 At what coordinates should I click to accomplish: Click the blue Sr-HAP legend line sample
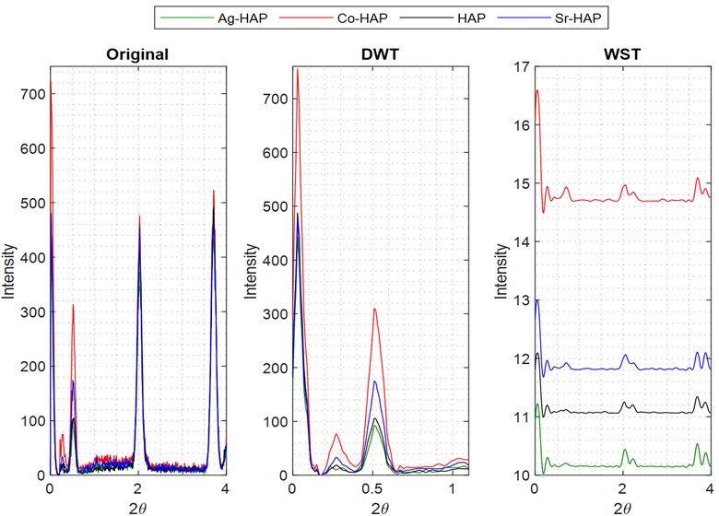click(x=524, y=18)
